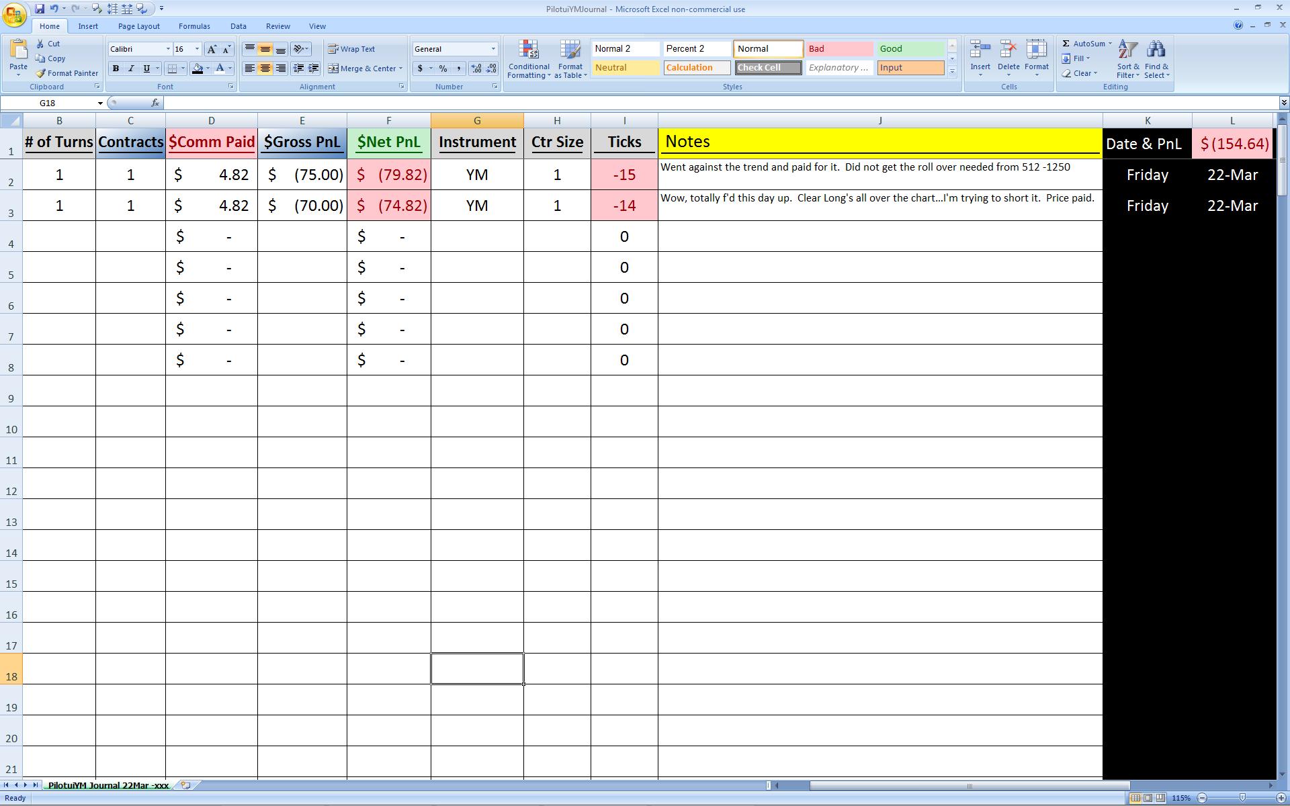The width and height of the screenshot is (1290, 806).
Task: Apply accounting dollar number format
Action: point(421,69)
